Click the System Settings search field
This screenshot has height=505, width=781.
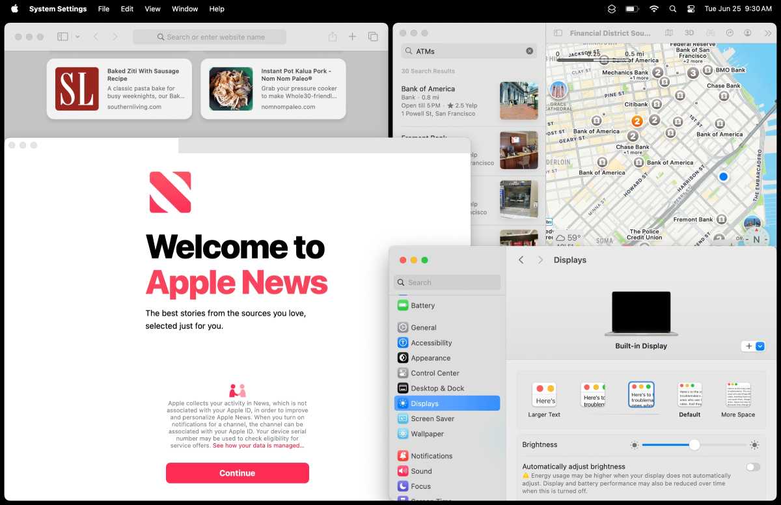point(447,282)
